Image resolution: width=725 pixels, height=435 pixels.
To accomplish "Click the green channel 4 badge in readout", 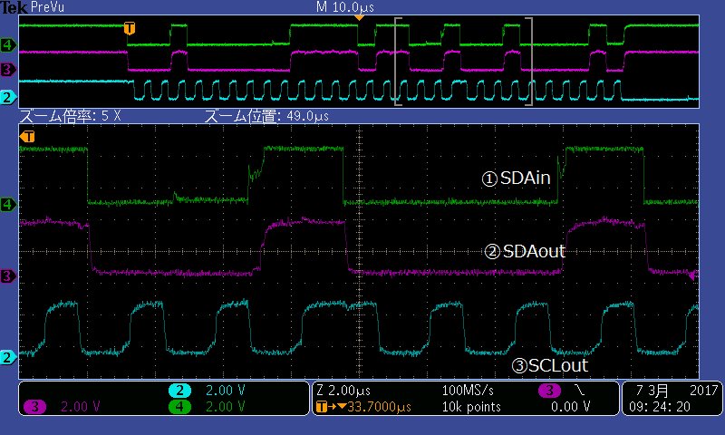I will point(179,407).
